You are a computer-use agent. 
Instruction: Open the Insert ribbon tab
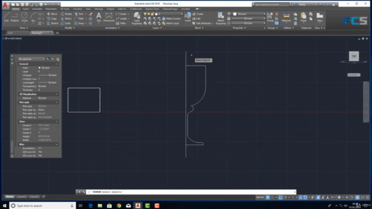[26, 9]
